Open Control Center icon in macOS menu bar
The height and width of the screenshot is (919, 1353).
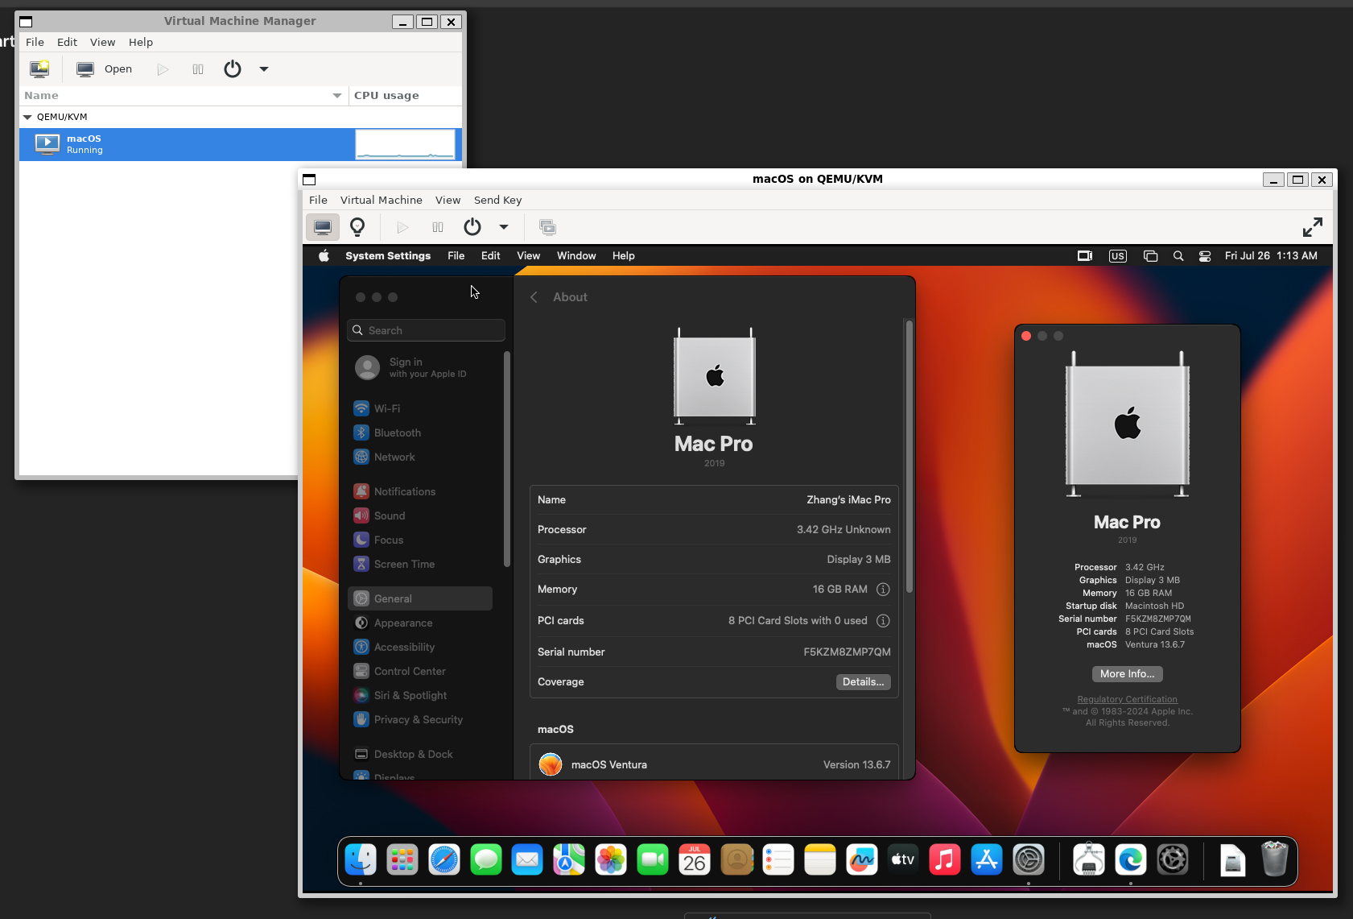(x=1205, y=256)
